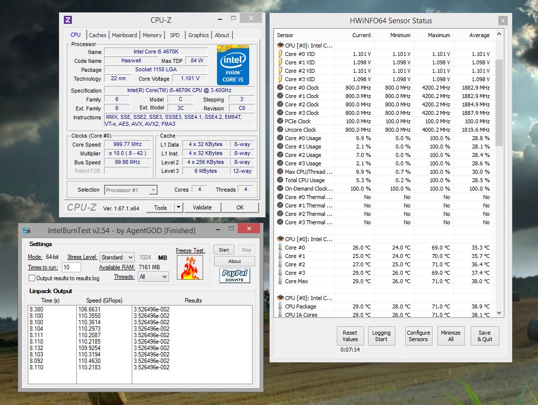This screenshot has height=405, width=538.
Task: Click the OK button in CPU-Z
Action: (240, 207)
